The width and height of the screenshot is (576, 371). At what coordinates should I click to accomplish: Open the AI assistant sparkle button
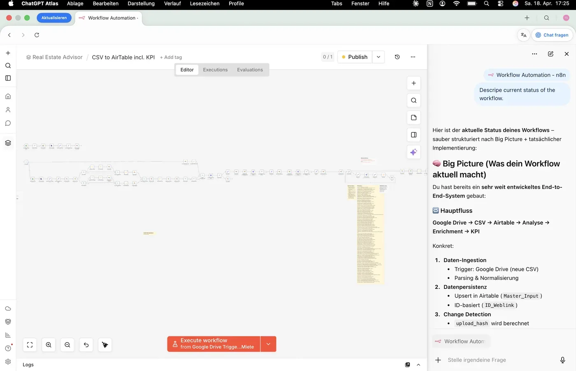tap(413, 152)
